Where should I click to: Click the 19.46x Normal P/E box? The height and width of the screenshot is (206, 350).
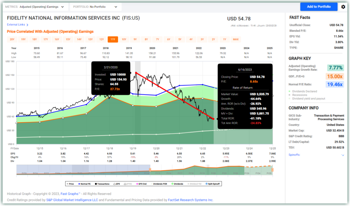[x=335, y=84]
